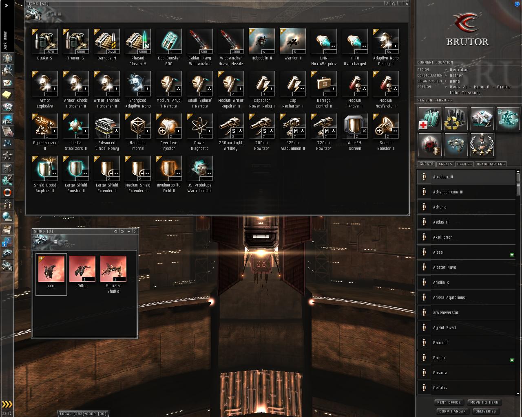Select guest Arissa Aqurellious in the list

tap(466, 297)
